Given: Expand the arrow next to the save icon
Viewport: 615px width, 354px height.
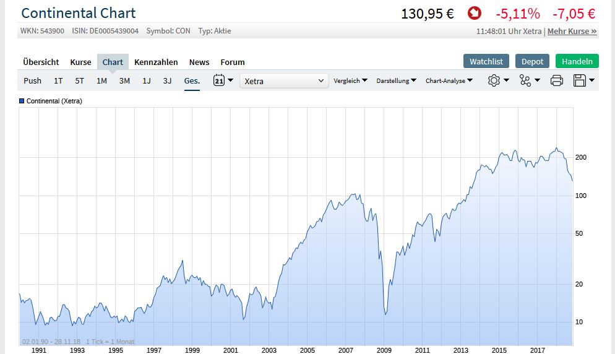Looking at the screenshot, I should [592, 80].
